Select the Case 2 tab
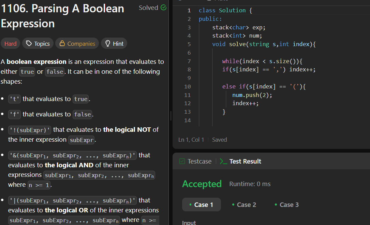The image size is (370, 225). 244,205
